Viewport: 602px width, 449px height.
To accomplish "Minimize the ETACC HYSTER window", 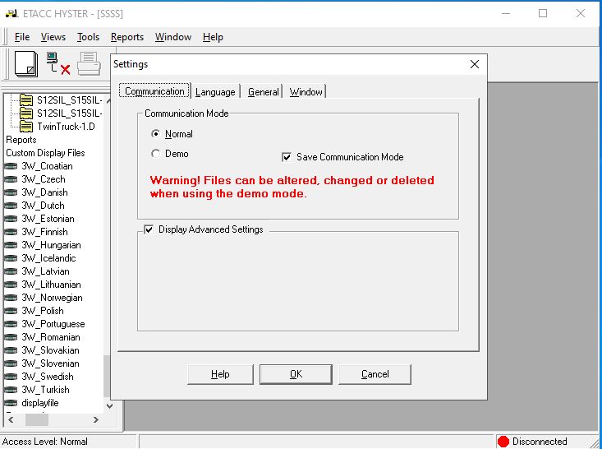I will click(506, 13).
